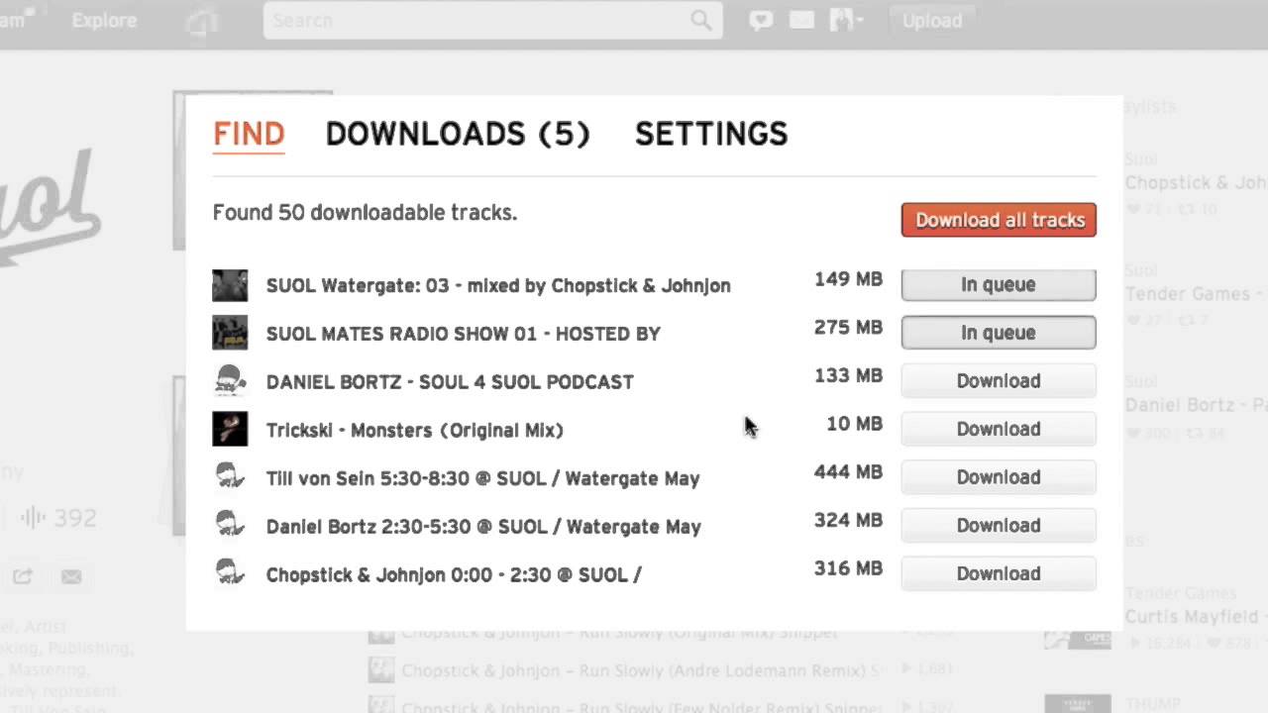Image resolution: width=1268 pixels, height=713 pixels.
Task: Click SUOL Watergate: 03 track thumbnail
Action: coord(230,285)
